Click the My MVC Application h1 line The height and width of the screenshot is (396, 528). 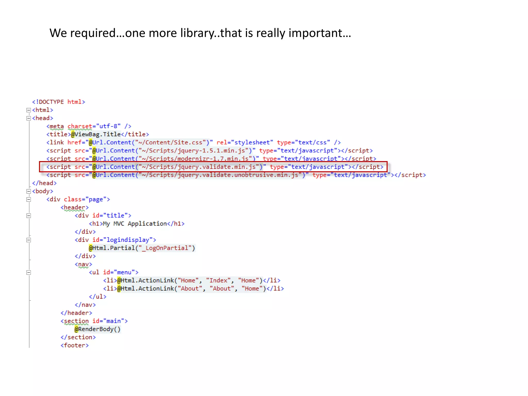pos(137,224)
